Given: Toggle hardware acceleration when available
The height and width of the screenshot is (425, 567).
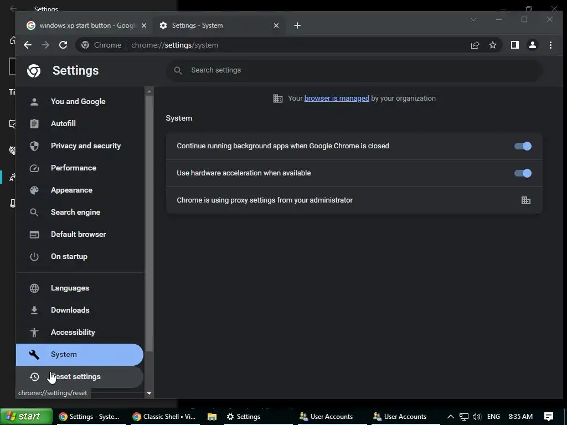Looking at the screenshot, I should click(523, 173).
